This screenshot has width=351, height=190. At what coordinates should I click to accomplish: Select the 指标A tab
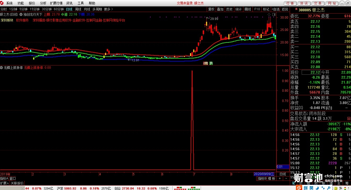[x=4, y=178]
